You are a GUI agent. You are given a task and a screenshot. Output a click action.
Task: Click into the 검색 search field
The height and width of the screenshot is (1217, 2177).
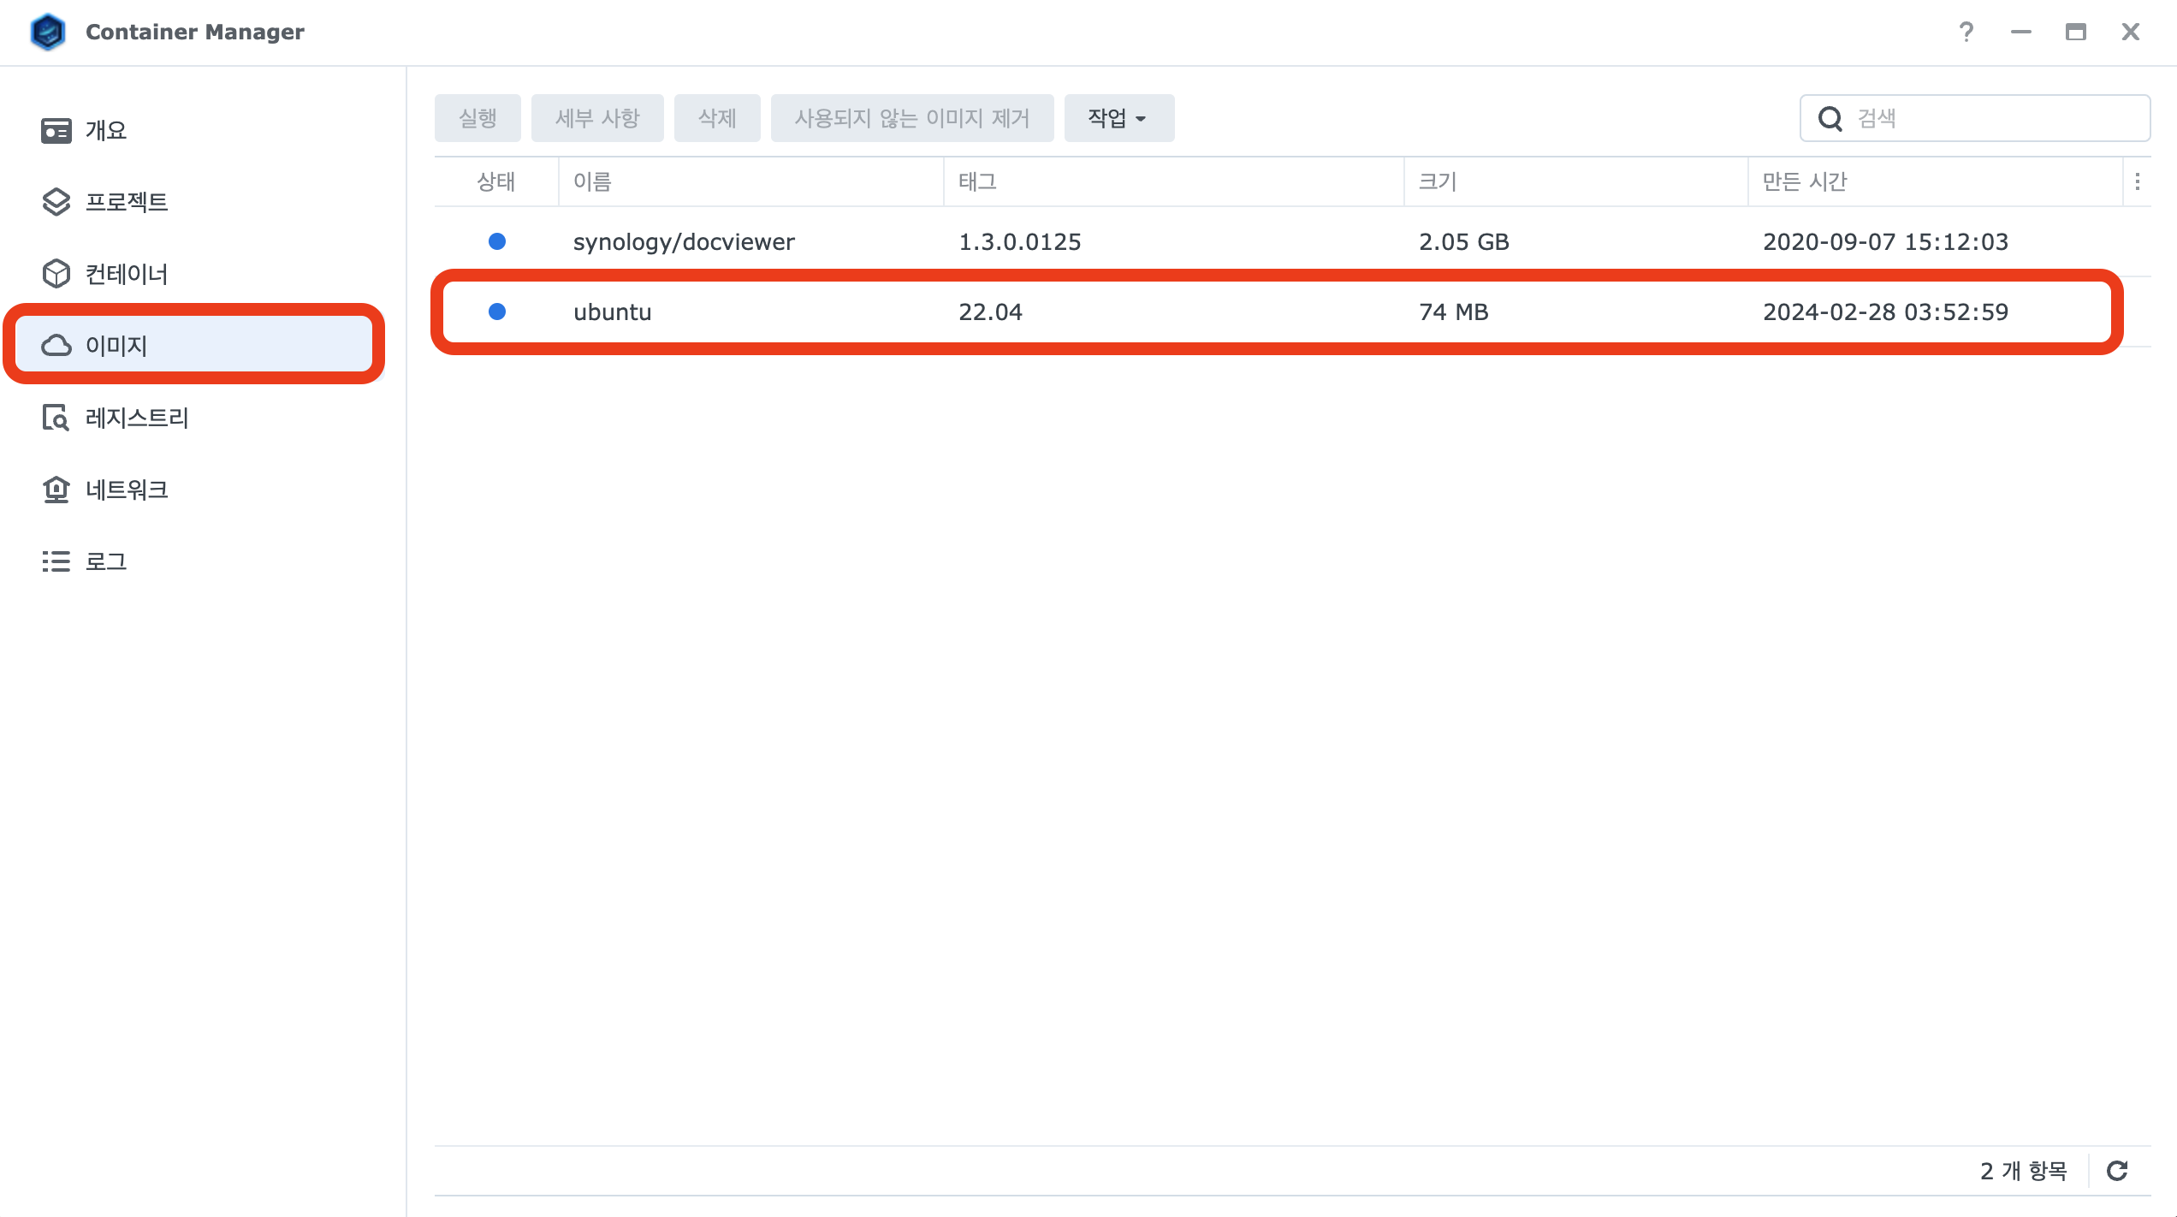[x=1994, y=118]
